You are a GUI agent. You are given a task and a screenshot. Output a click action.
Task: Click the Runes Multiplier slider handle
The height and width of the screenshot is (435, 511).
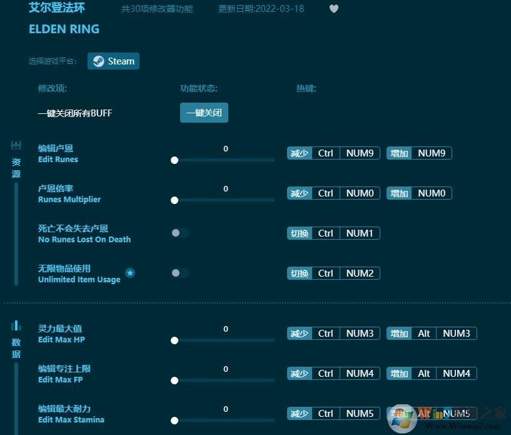[175, 200]
